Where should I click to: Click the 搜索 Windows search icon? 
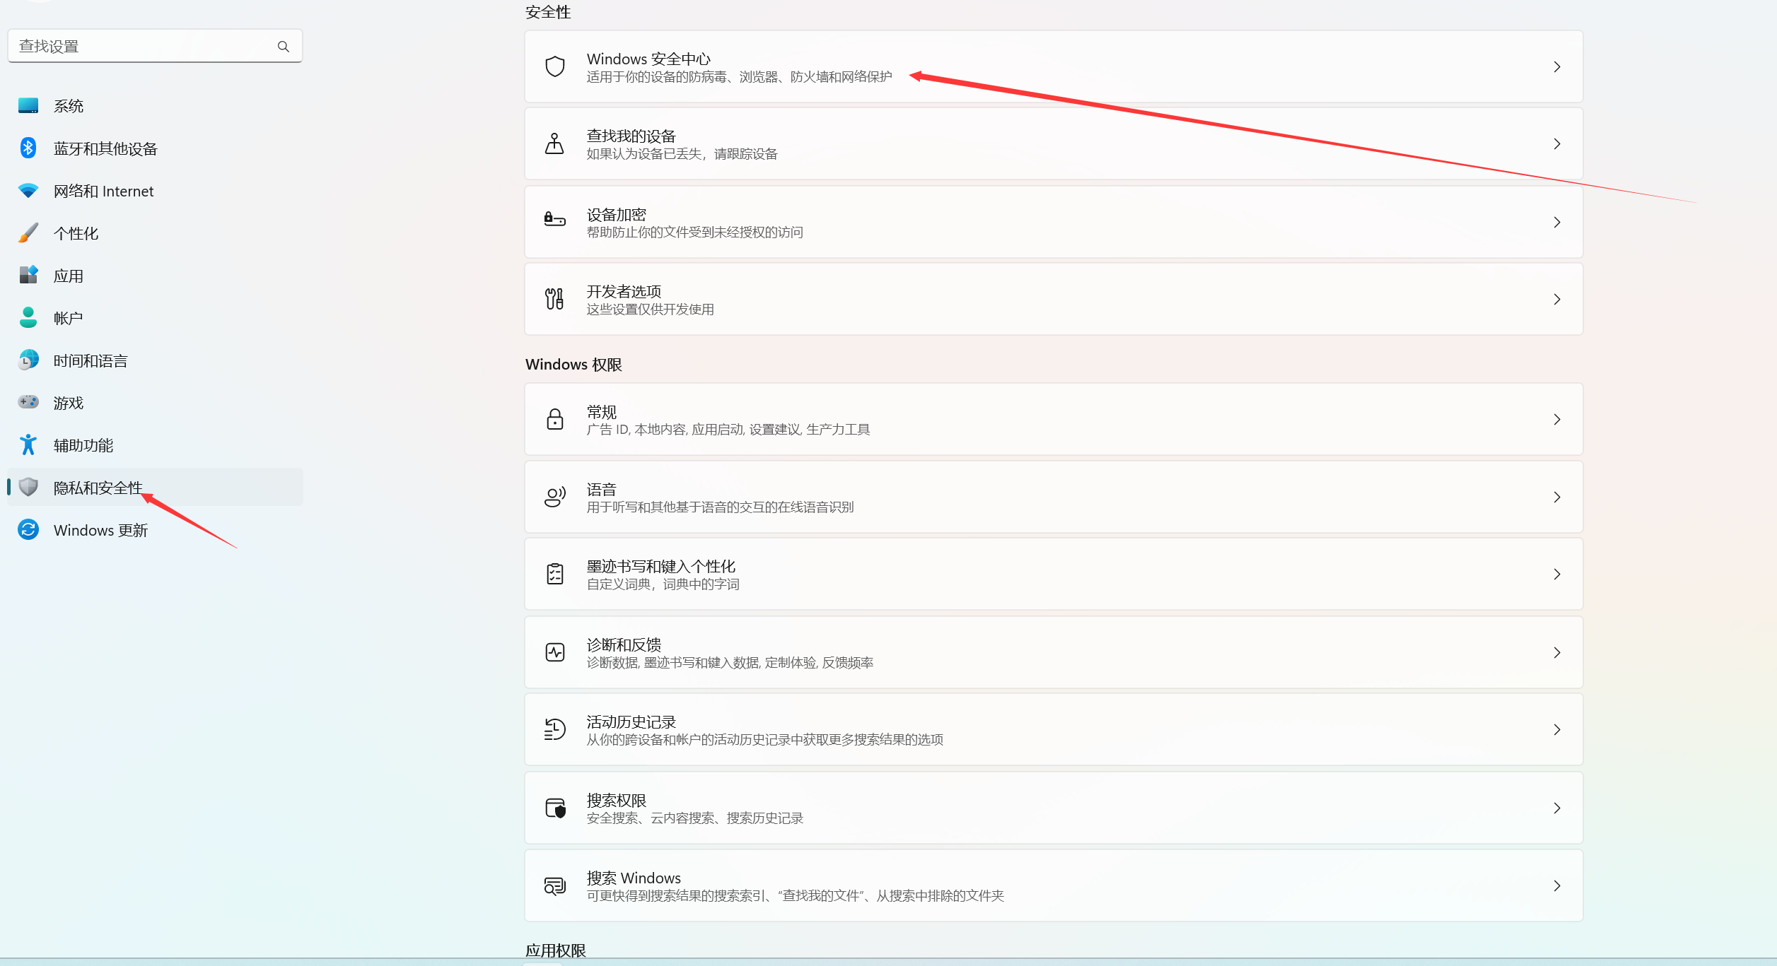(x=555, y=885)
